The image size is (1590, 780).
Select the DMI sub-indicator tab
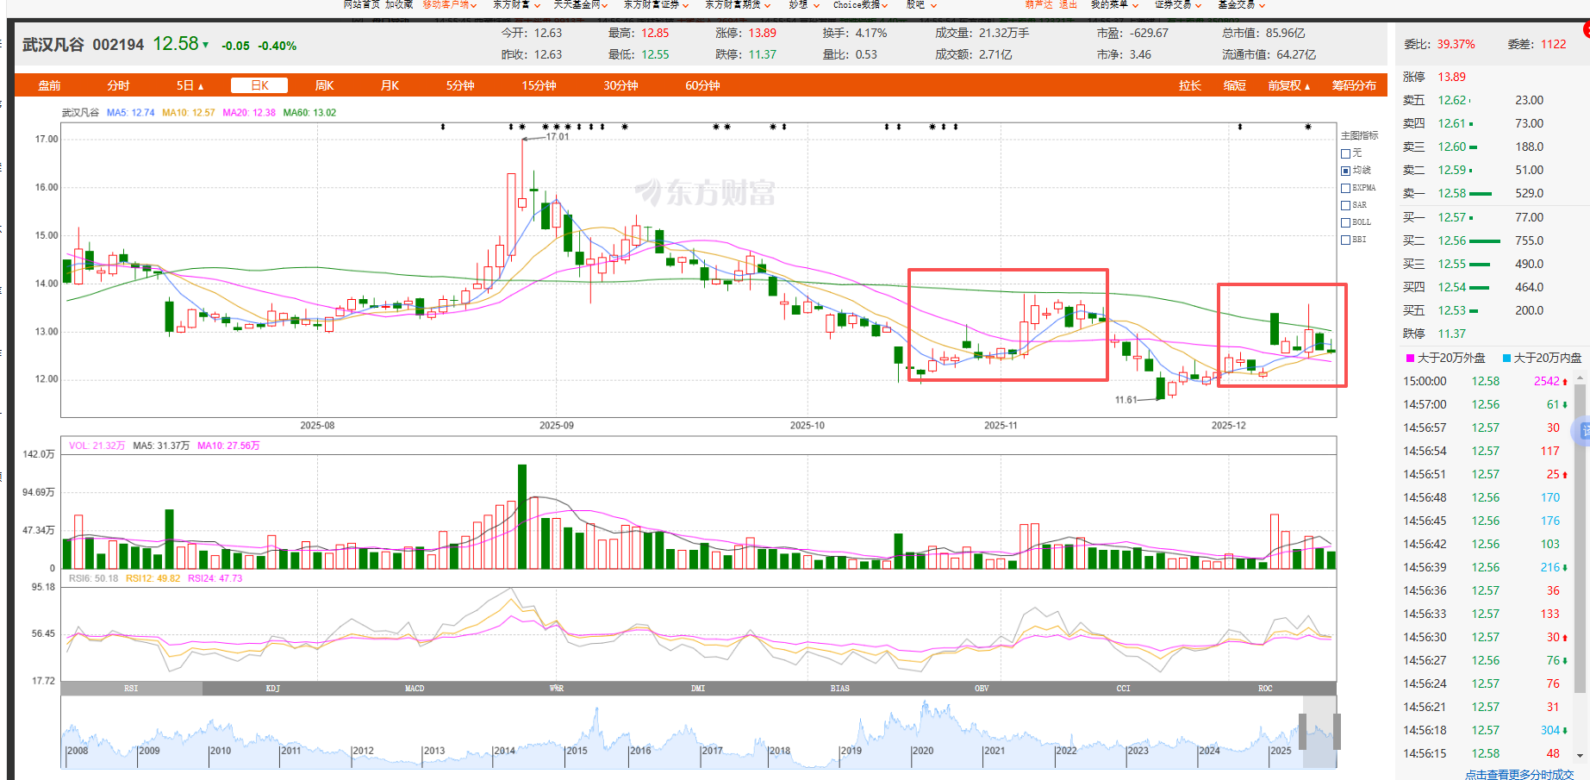coord(698,688)
